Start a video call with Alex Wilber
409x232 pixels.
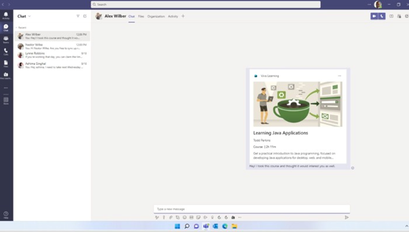coord(374,16)
